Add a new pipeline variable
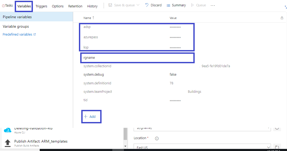The width and height of the screenshot is (287, 151). click(91, 116)
